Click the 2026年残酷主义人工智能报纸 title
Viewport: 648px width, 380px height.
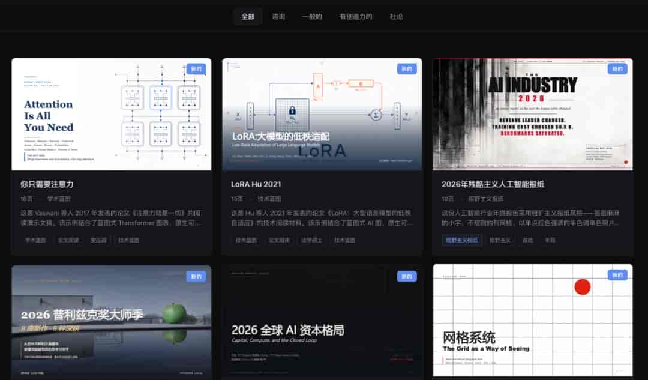493,184
